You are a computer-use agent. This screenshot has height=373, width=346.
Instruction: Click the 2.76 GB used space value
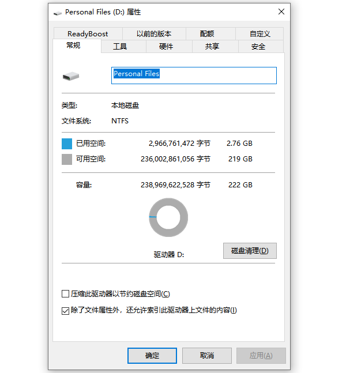pyautogui.click(x=239, y=144)
